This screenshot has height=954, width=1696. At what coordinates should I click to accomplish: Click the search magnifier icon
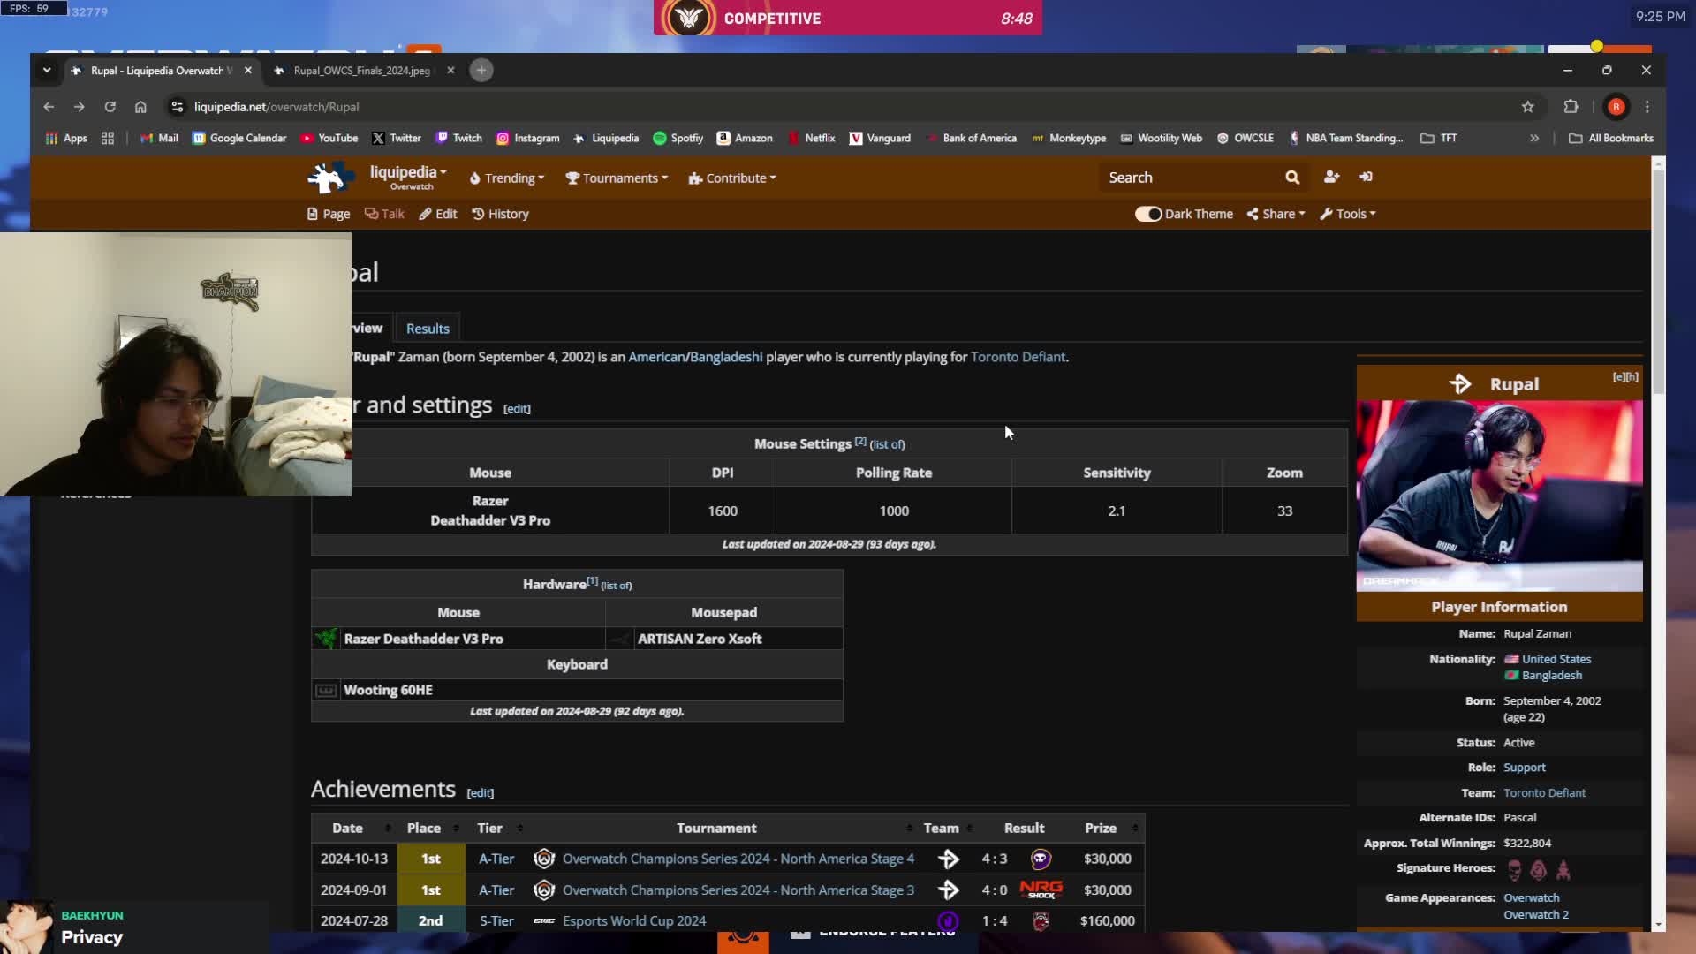coord(1292,178)
